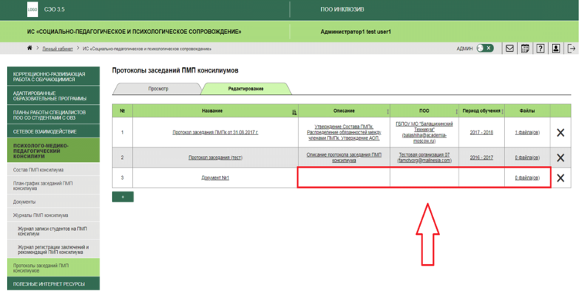Switch to the Просмотр tab
This screenshot has width=579, height=295.
(x=158, y=89)
